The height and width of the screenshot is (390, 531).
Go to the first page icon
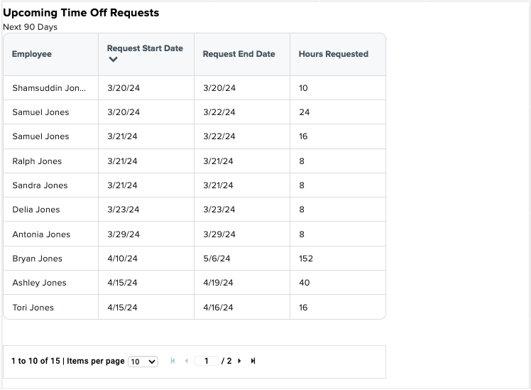point(173,361)
